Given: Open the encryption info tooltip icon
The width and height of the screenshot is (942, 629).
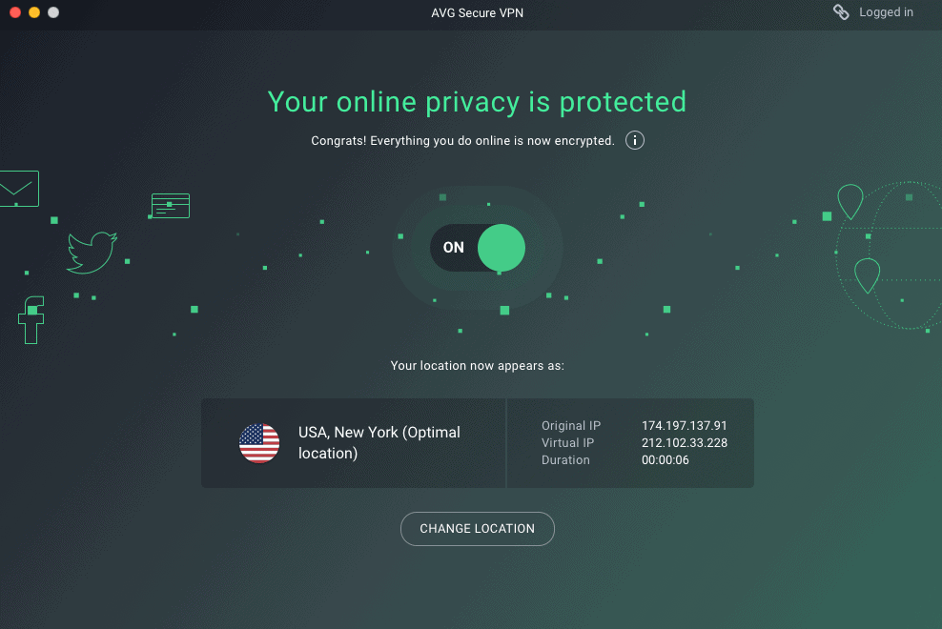Looking at the screenshot, I should click(x=634, y=140).
